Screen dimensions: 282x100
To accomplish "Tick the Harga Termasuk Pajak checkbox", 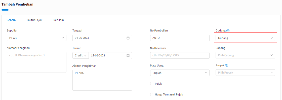I will 152,94.
